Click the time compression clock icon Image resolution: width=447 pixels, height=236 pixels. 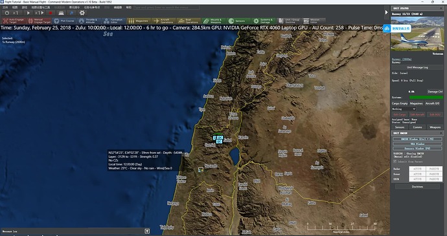[7, 13]
